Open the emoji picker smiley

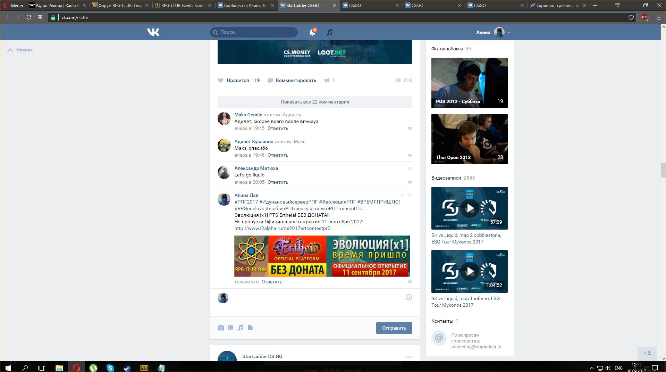click(409, 297)
